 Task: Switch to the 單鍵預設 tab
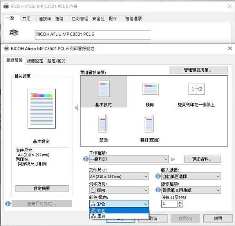[x=14, y=60]
